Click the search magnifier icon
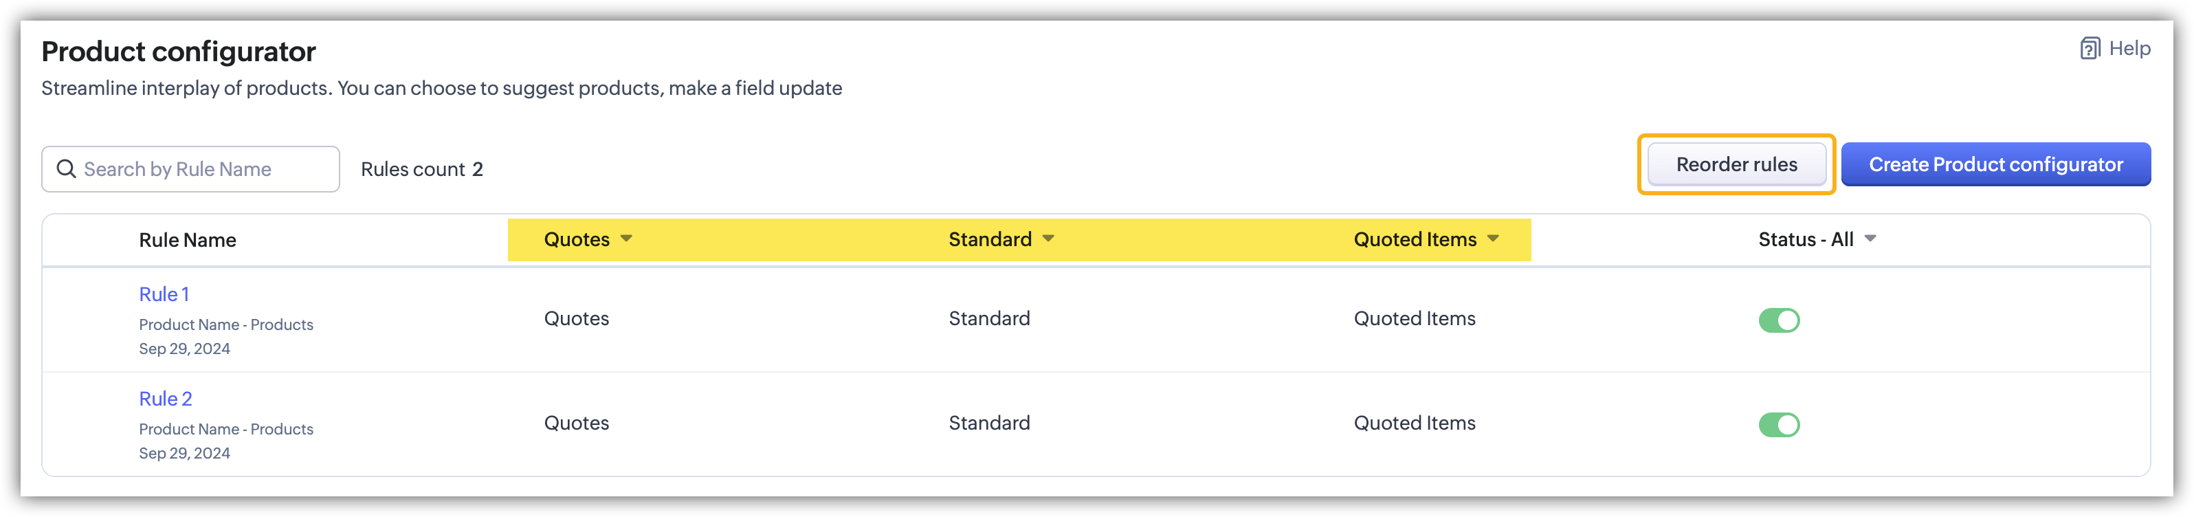The width and height of the screenshot is (2194, 517). [67, 168]
